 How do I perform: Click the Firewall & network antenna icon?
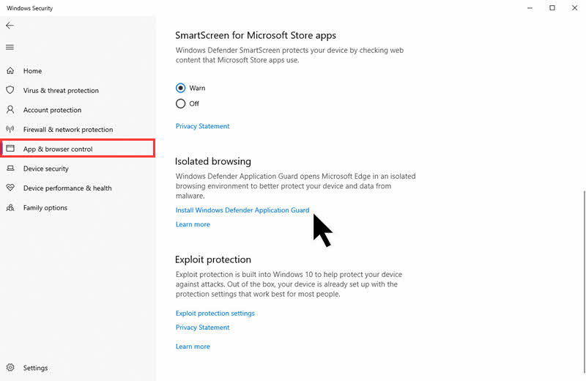coord(10,129)
